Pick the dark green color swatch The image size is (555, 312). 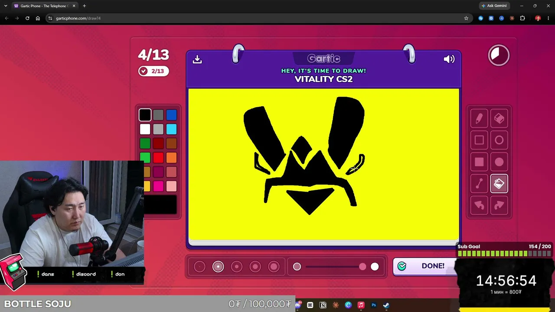[x=145, y=143]
